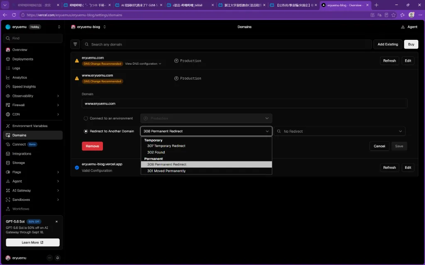The image size is (425, 265).
Task: Expand the Observability submenu
Action: pyautogui.click(x=58, y=96)
